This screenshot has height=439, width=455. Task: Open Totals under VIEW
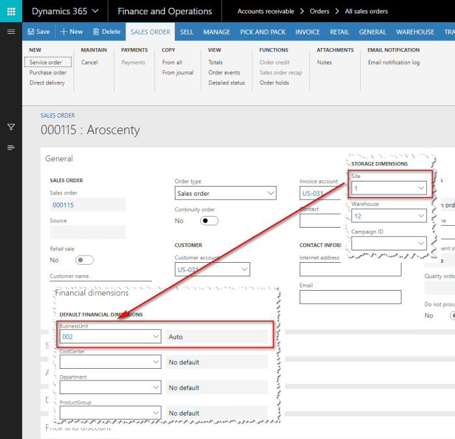[x=215, y=62]
